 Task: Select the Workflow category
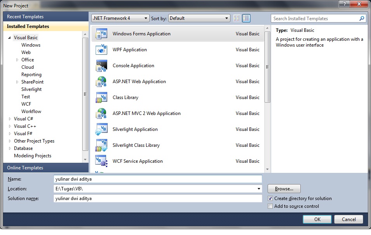pos(31,111)
